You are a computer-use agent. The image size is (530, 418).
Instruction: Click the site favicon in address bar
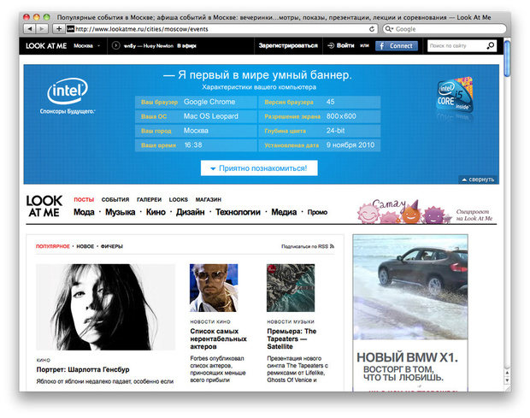tap(70, 29)
